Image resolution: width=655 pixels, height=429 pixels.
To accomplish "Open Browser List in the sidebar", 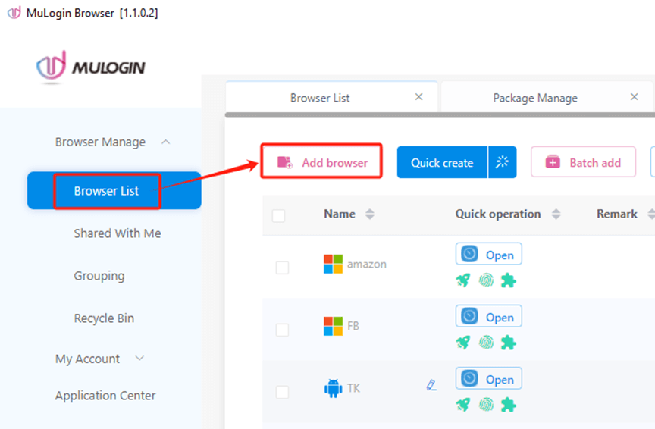I will 114,190.
